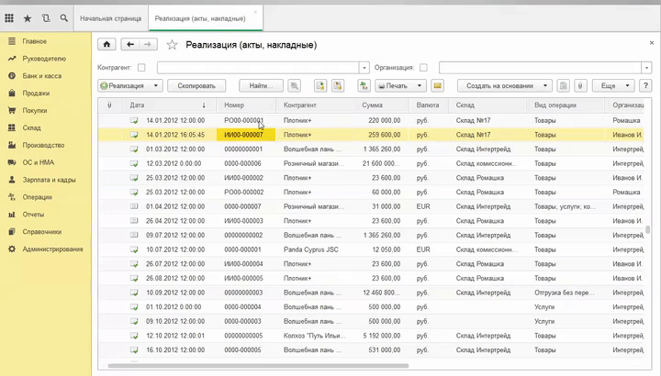Screen dimensions: 661x376
Task: Toggle the Организация filter checkbox
Action: click(423, 67)
